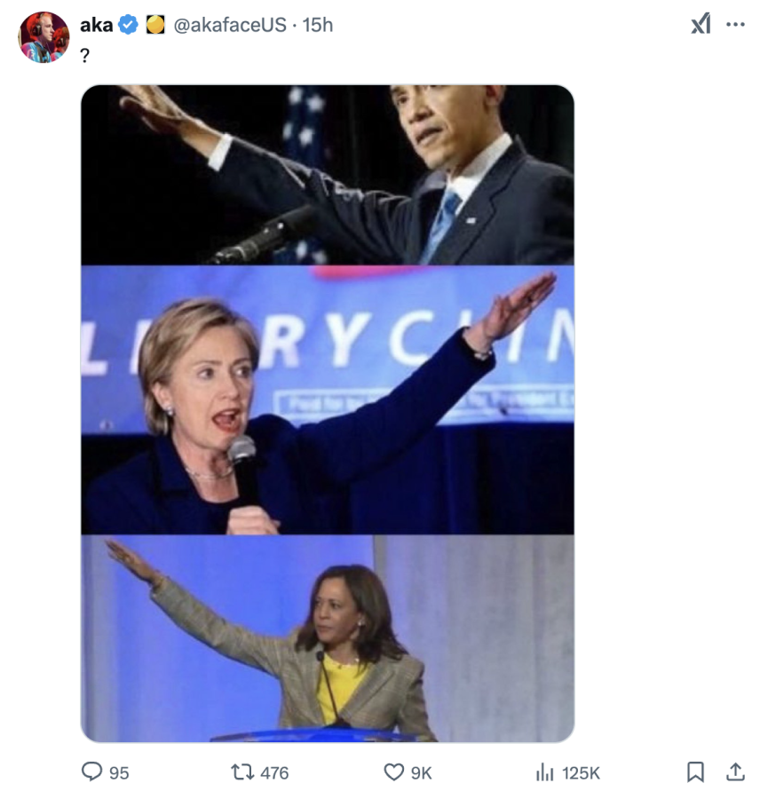Click the views bar chart icon

pos(544,772)
